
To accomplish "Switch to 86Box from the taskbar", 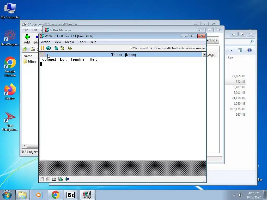I will (87, 195).
